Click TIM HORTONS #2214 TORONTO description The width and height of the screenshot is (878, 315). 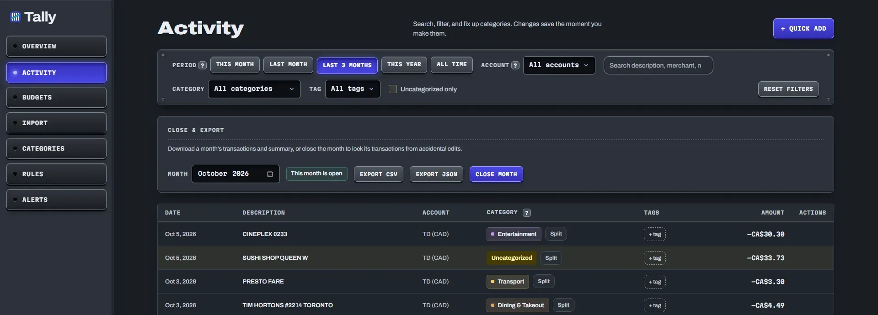[x=288, y=305]
